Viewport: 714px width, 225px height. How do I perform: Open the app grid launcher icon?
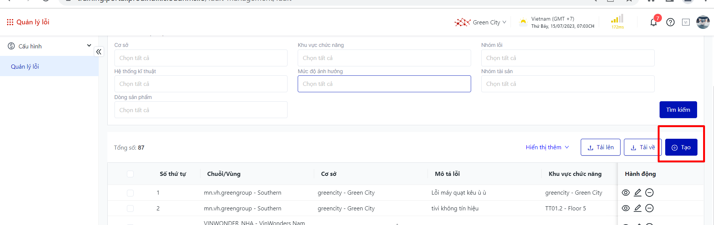tap(10, 22)
